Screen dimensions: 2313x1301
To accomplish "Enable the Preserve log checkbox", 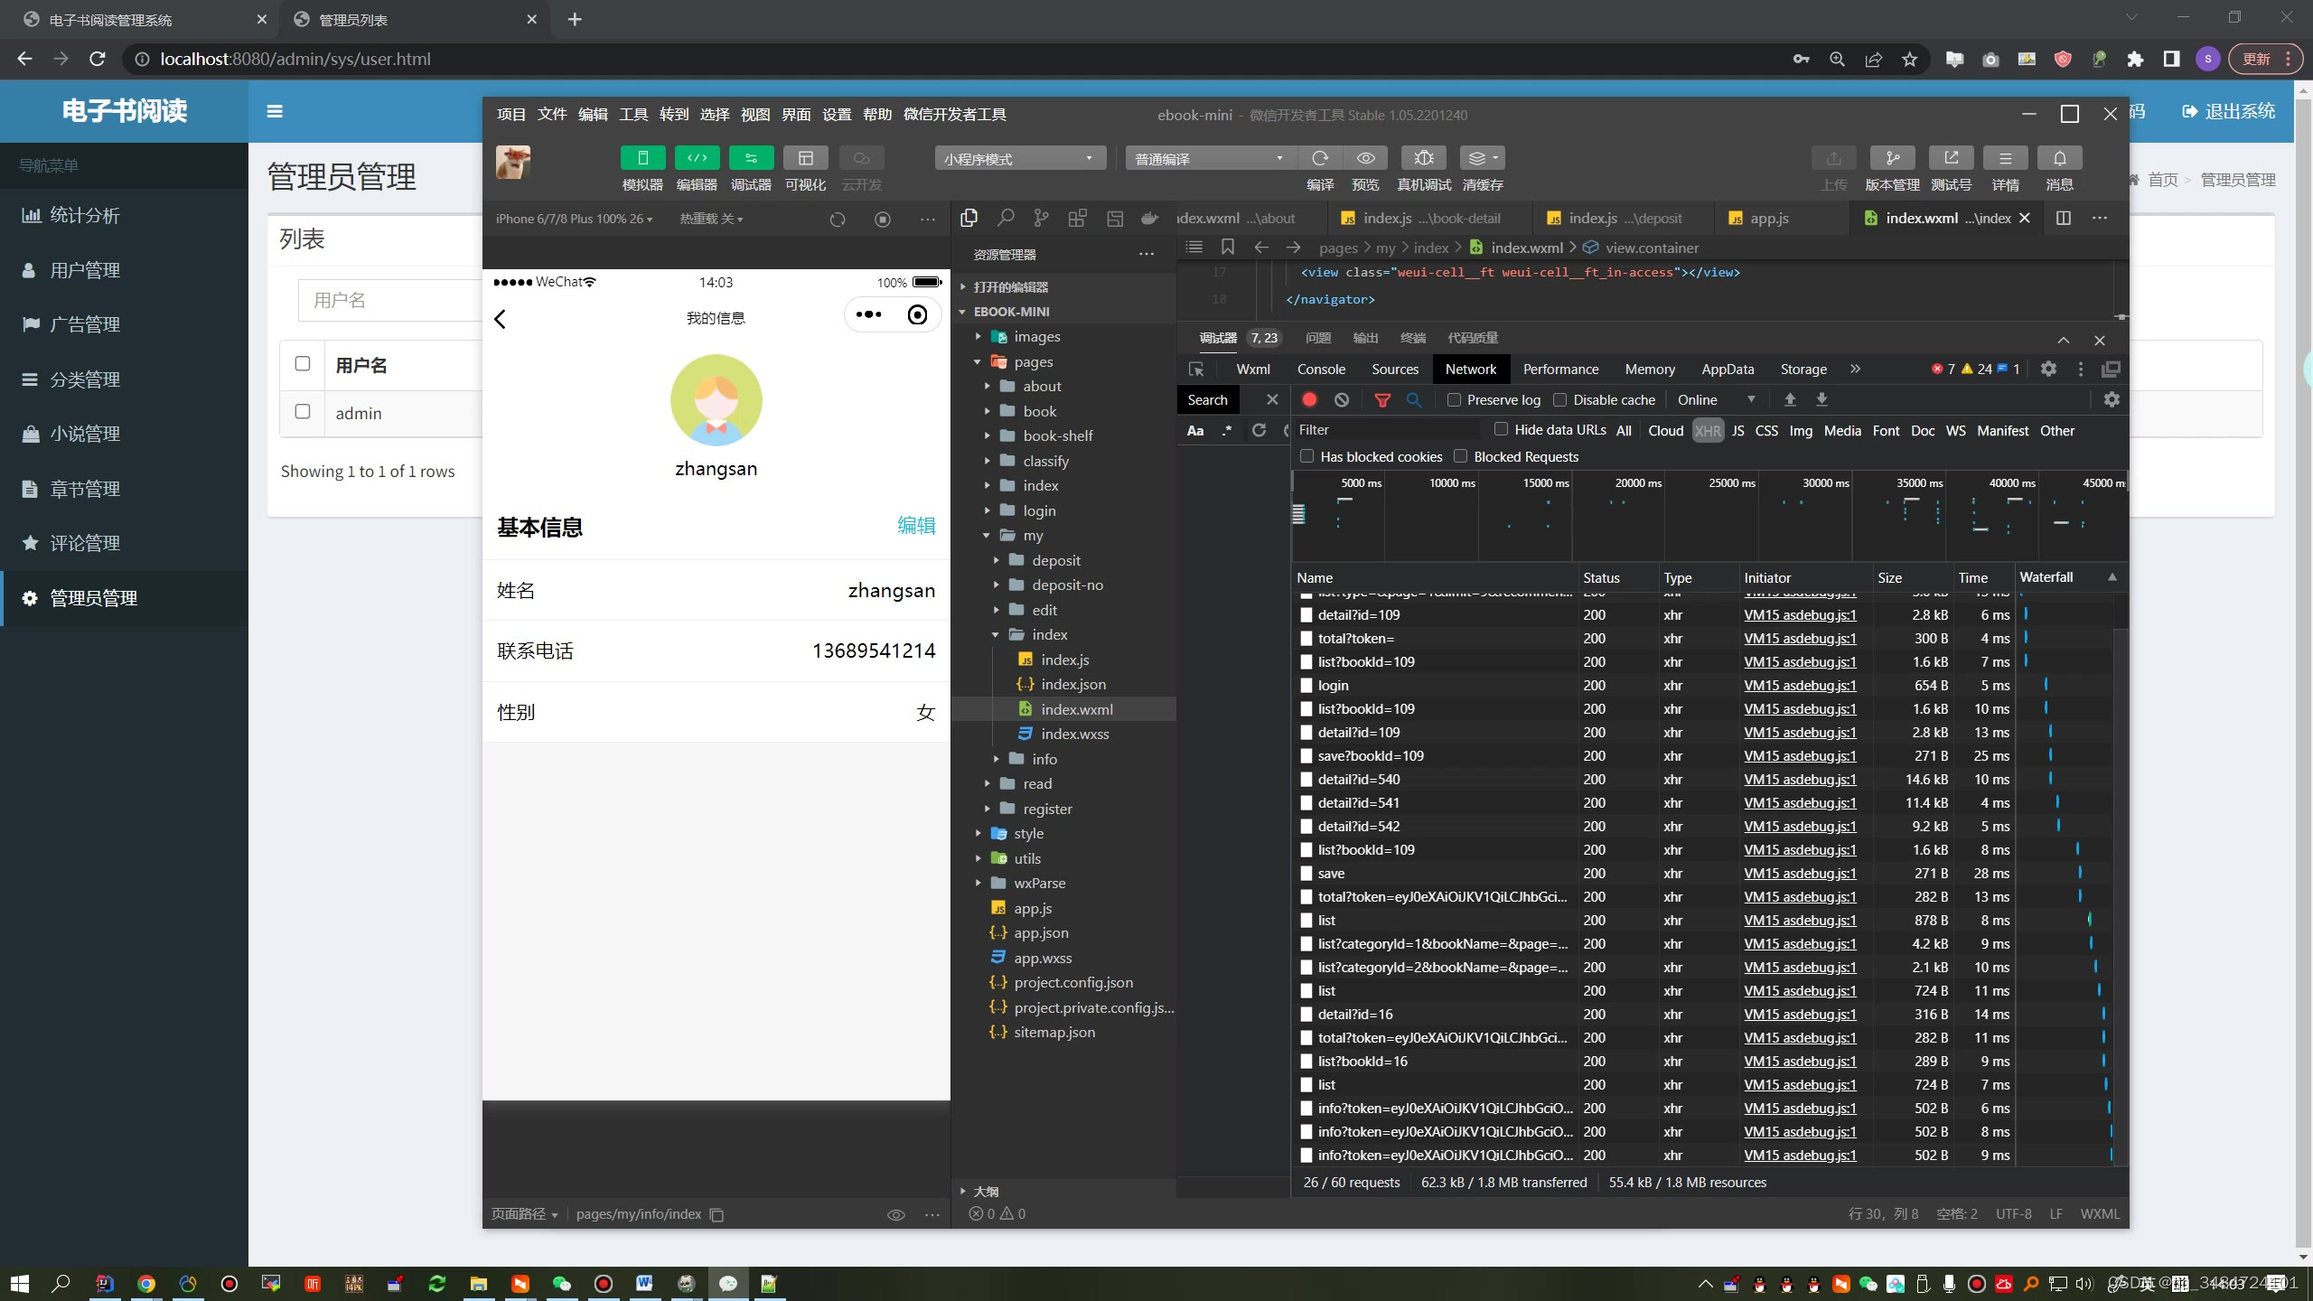I will pyautogui.click(x=1454, y=399).
